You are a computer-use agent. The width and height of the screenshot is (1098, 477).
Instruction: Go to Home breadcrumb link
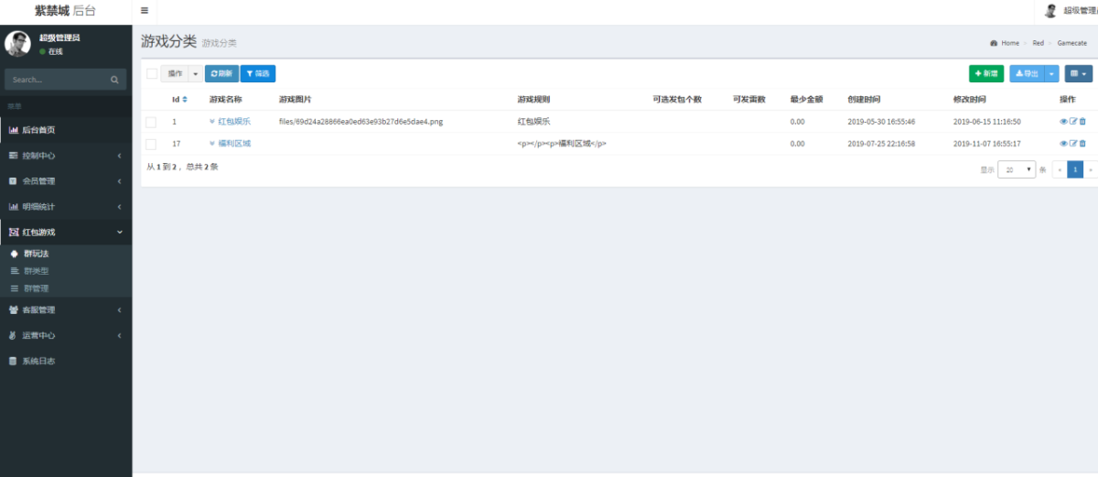(x=1010, y=43)
